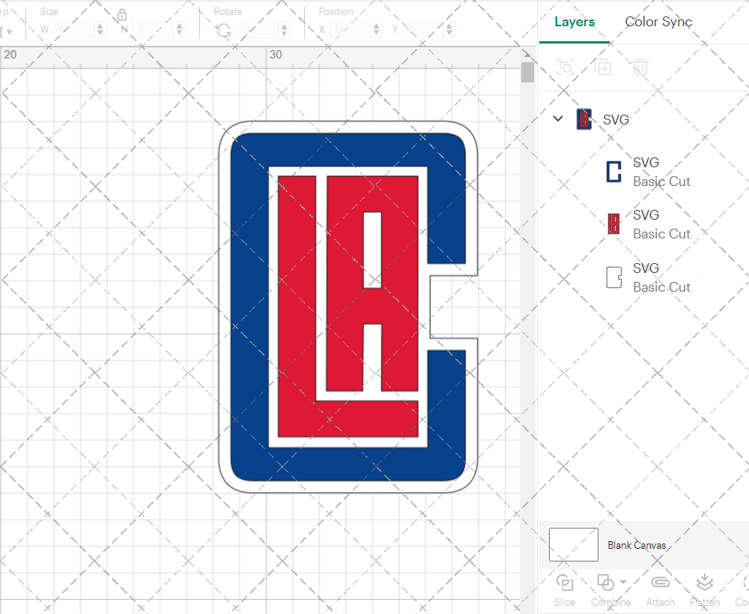Image resolution: width=749 pixels, height=614 pixels.
Task: Select the red LA layer thumbnail
Action: click(614, 224)
